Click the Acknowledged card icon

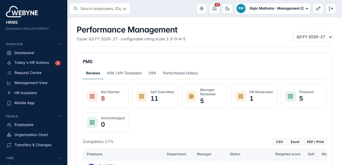click(92, 122)
